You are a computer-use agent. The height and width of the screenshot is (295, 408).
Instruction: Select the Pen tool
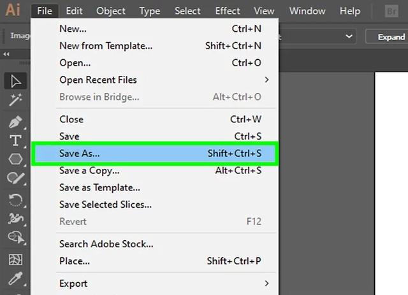(x=15, y=121)
